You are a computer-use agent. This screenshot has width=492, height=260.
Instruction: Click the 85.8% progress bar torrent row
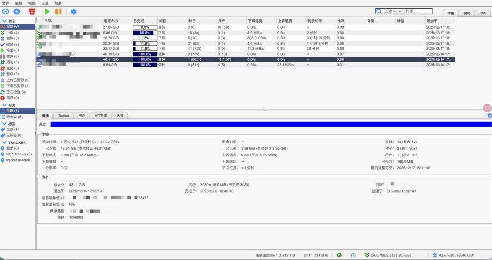point(145,33)
